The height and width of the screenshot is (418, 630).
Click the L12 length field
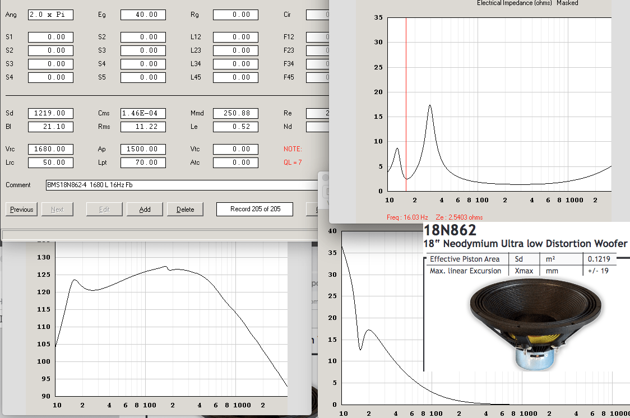235,38
